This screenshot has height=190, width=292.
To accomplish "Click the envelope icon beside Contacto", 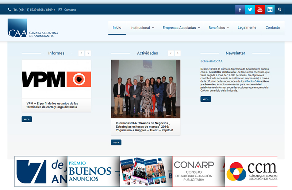I will 60,9.
